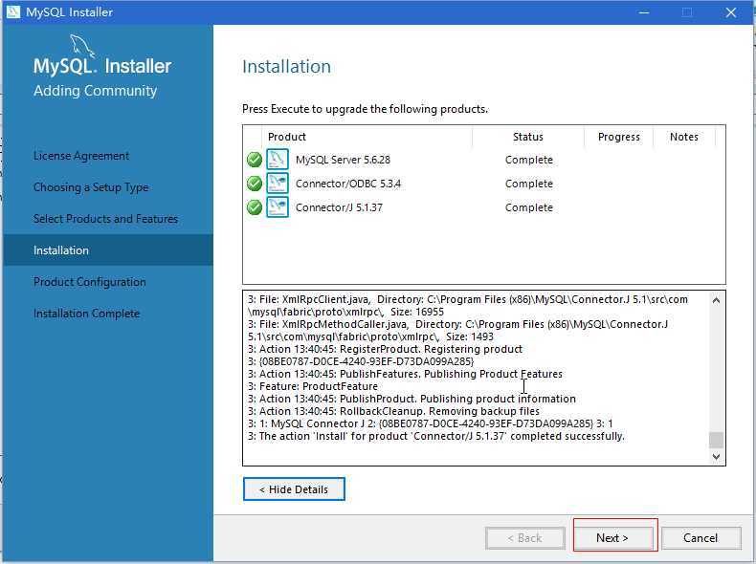756x564 pixels.
Task: Click Complete status of Connector/ODBC 5.3.4
Action: [529, 184]
